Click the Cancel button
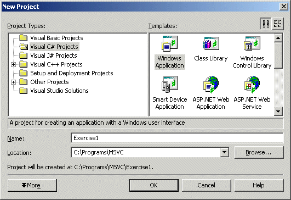 207,185
